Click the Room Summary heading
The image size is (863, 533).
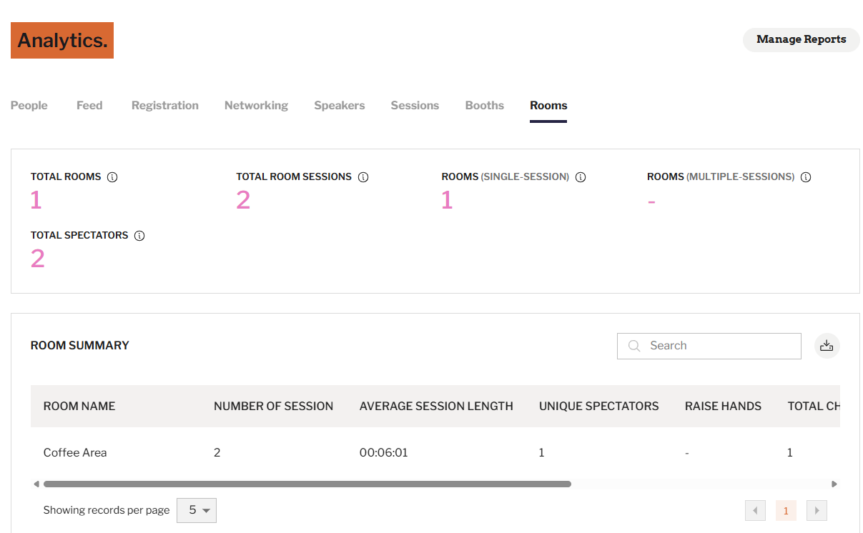[80, 346]
